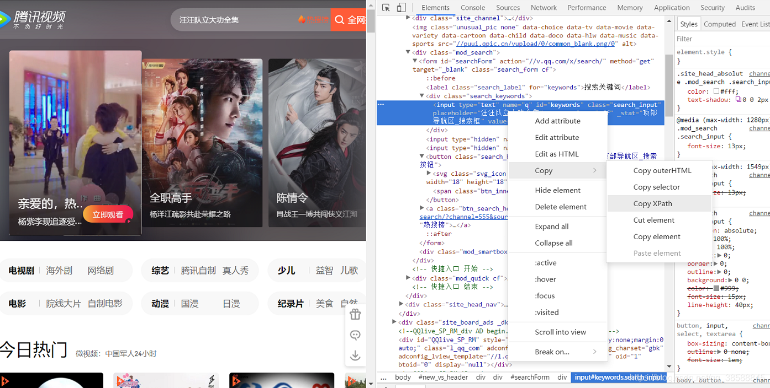Toggle the device toolbar icon in DevTools

402,8
